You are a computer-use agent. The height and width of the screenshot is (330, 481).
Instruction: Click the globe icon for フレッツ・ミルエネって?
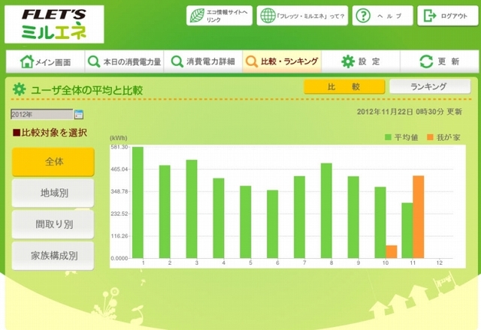click(268, 16)
